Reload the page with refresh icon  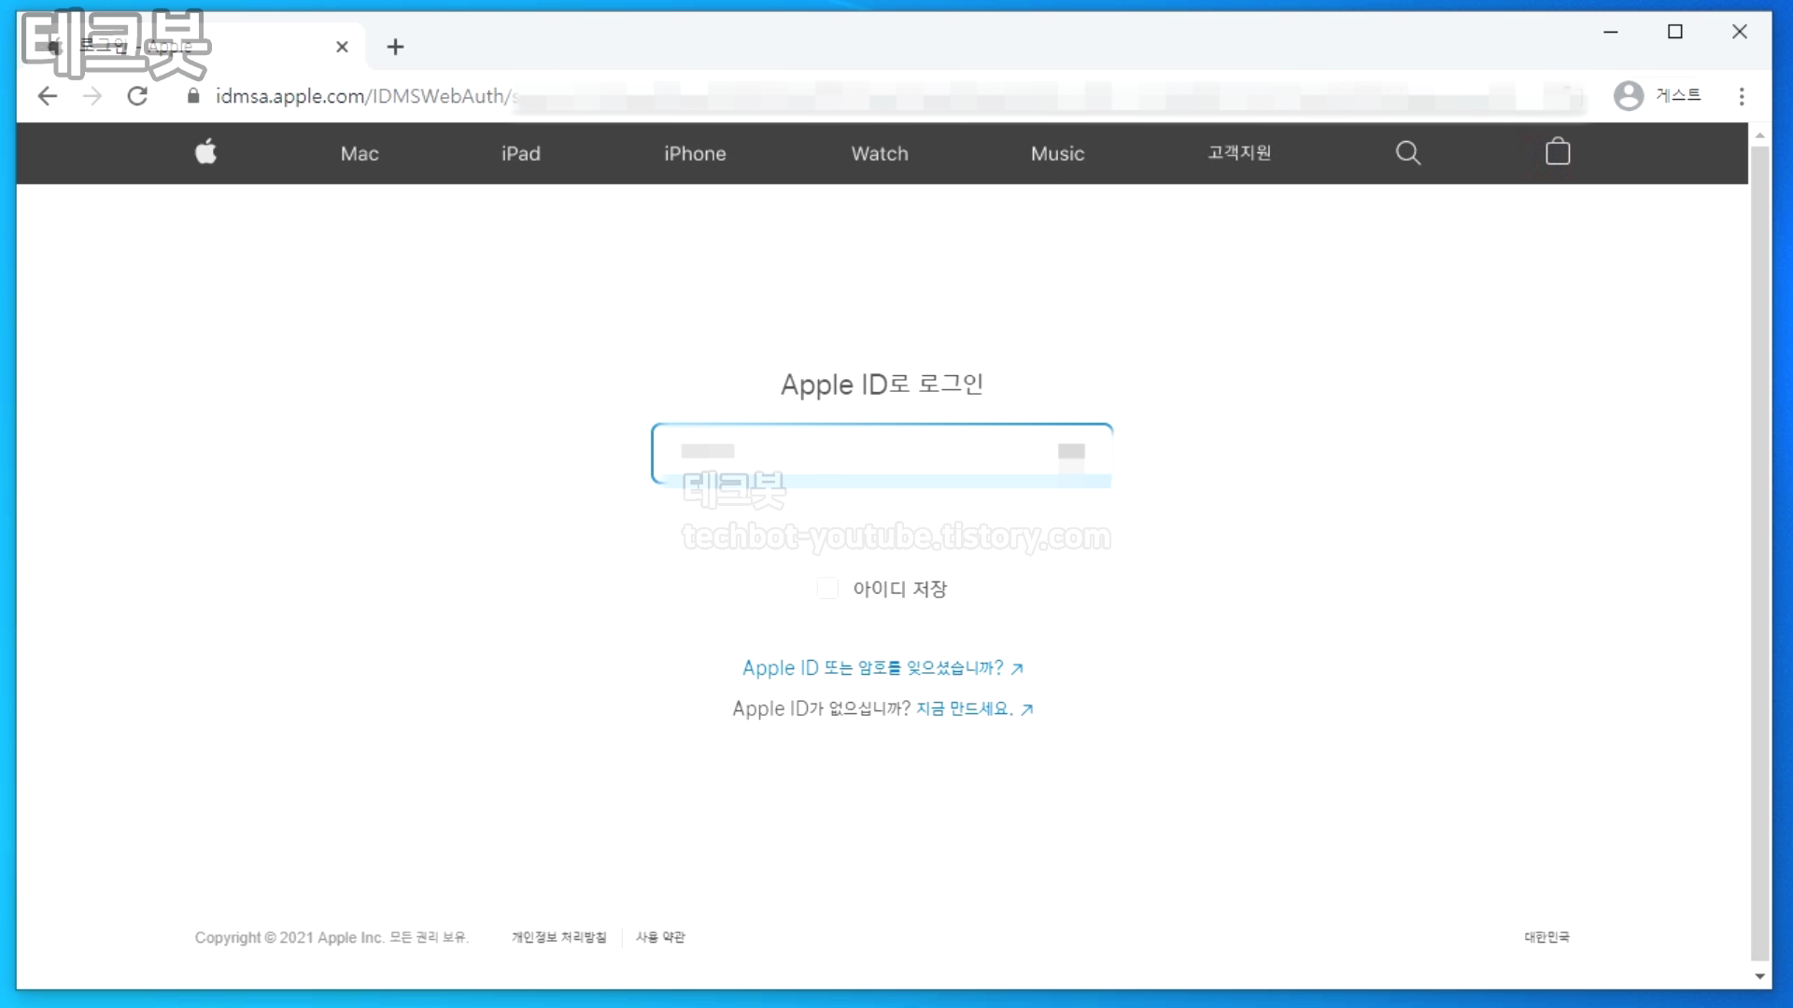[137, 96]
